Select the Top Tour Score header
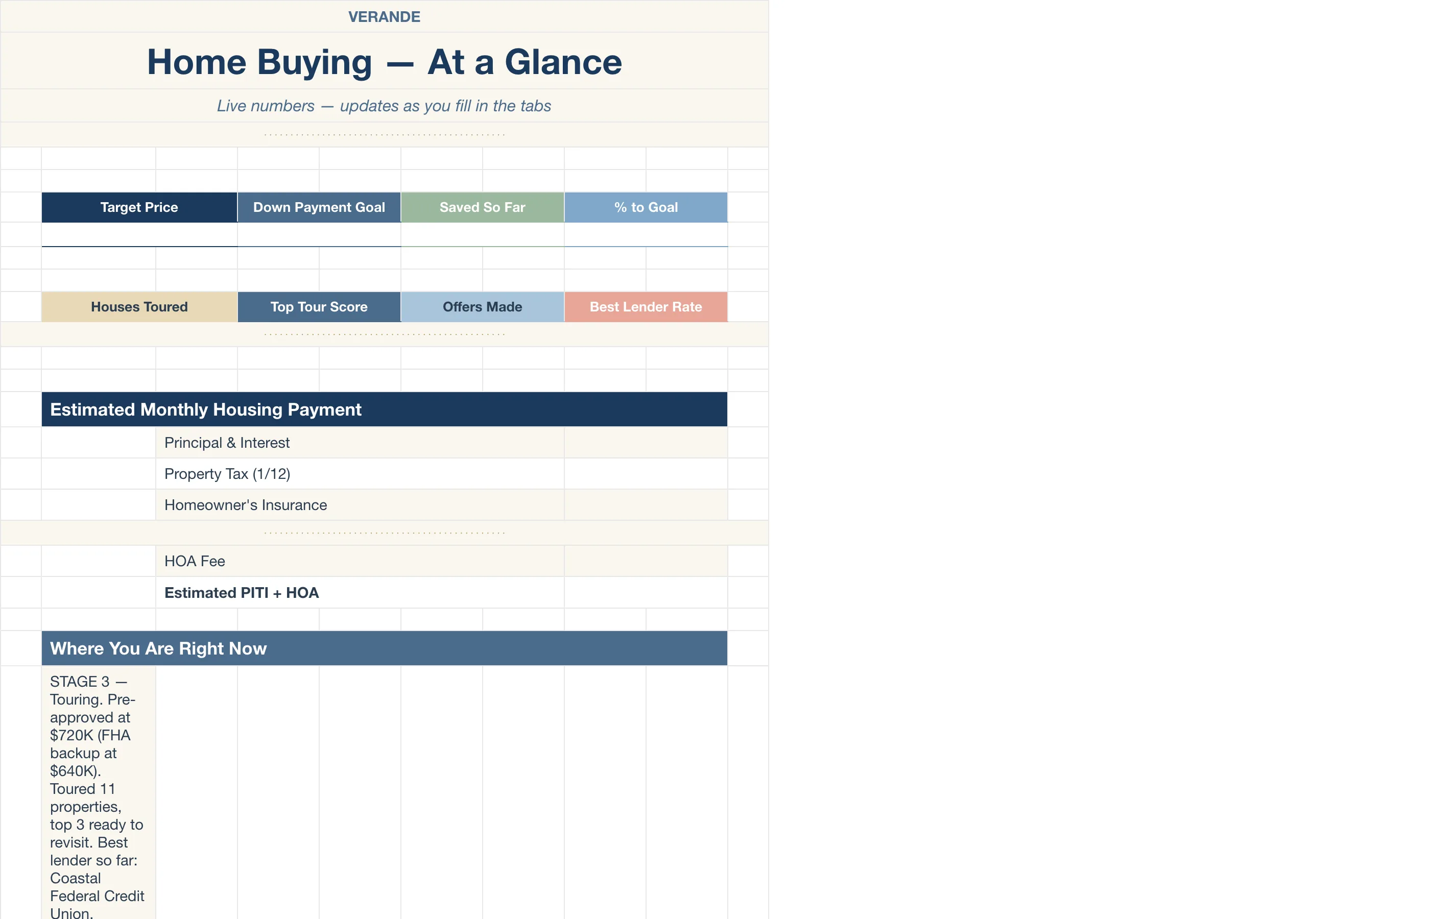The width and height of the screenshot is (1430, 919). [319, 307]
